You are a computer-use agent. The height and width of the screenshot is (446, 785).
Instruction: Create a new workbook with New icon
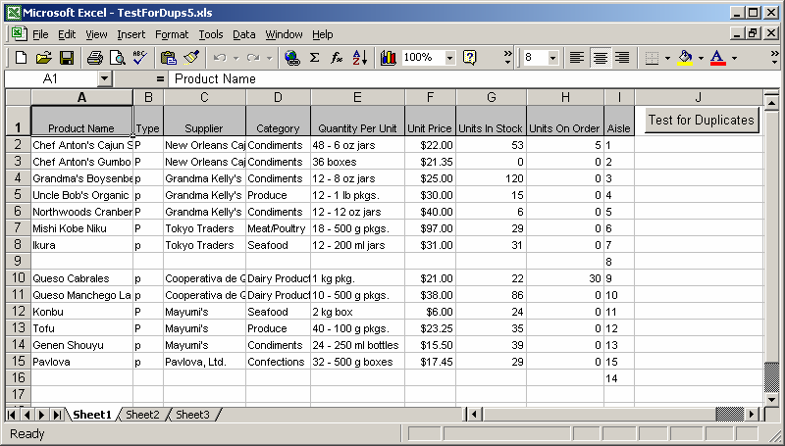(21, 58)
